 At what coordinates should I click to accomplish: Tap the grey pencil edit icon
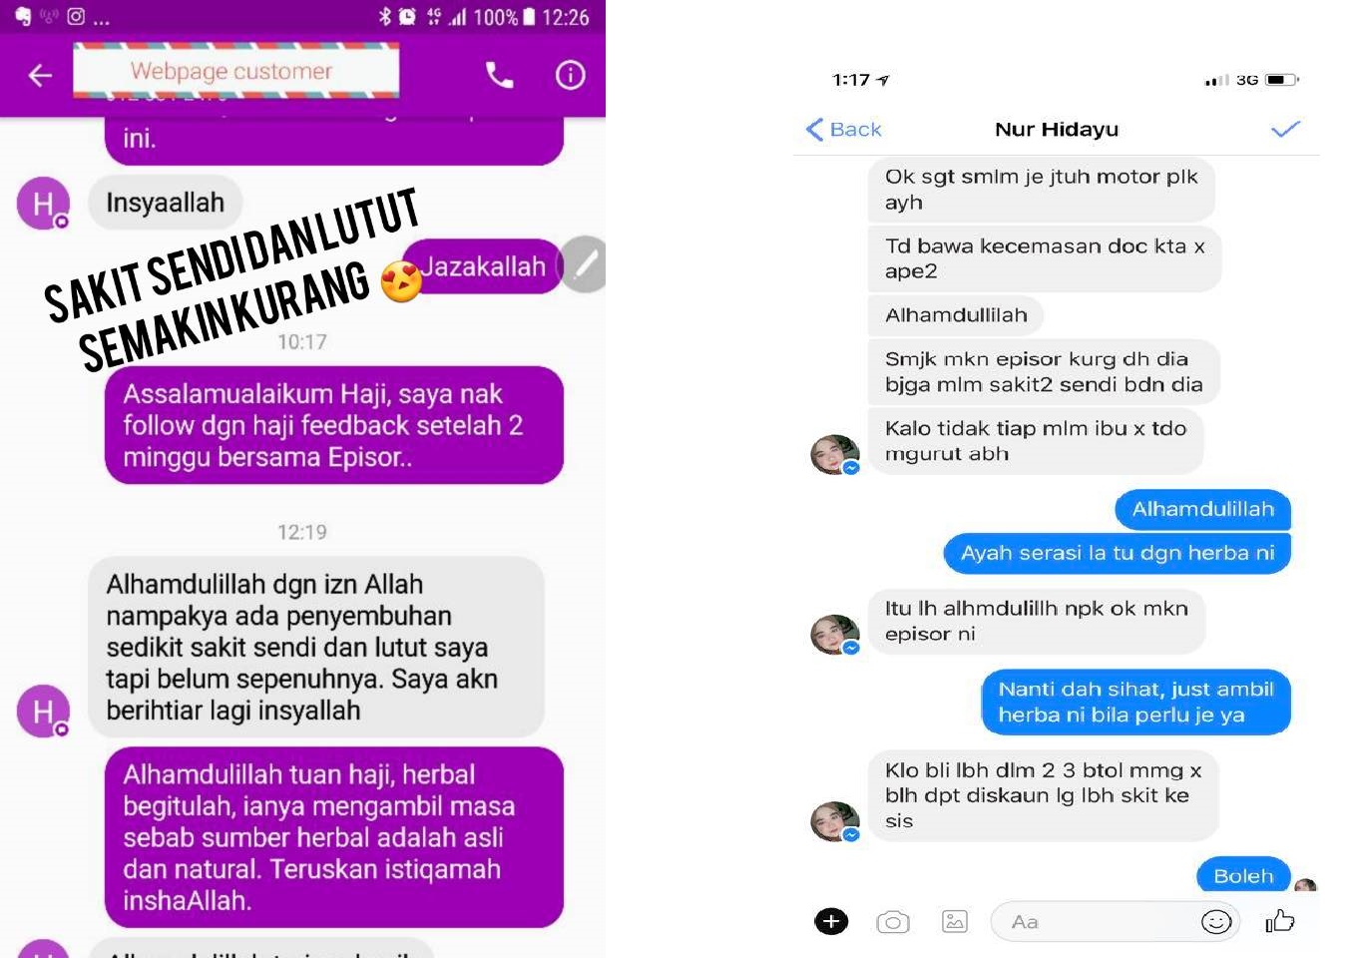[x=586, y=264]
